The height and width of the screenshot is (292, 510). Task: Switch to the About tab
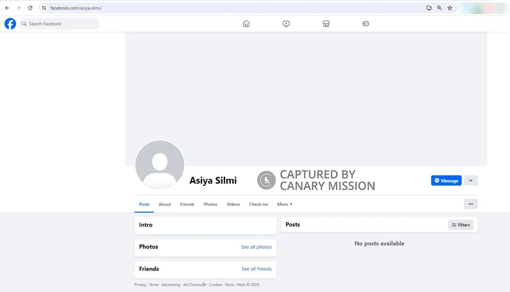(x=164, y=204)
